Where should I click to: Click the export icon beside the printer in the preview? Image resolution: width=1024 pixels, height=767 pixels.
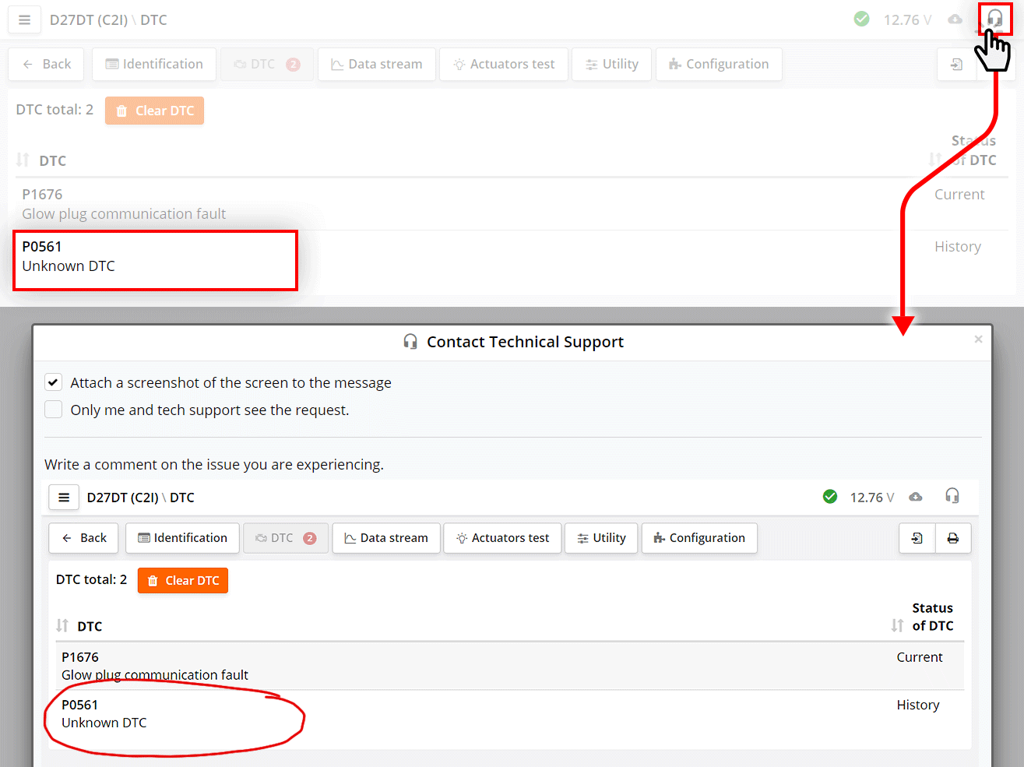click(917, 538)
